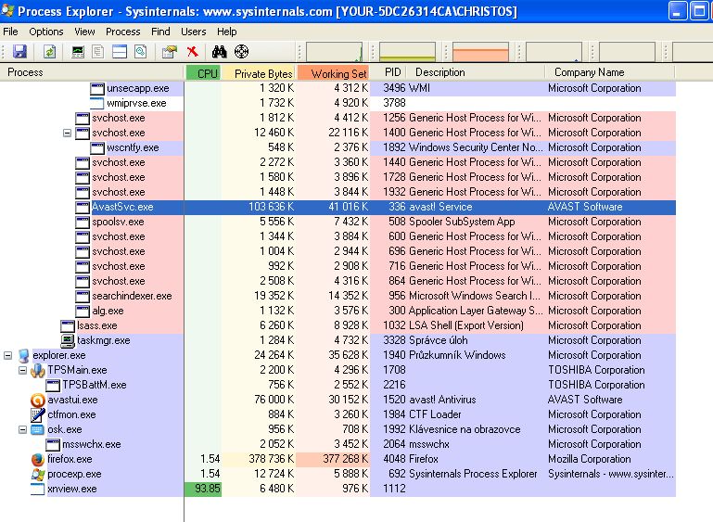Sort by the Description column header
The height and width of the screenshot is (522, 713).
pos(476,72)
